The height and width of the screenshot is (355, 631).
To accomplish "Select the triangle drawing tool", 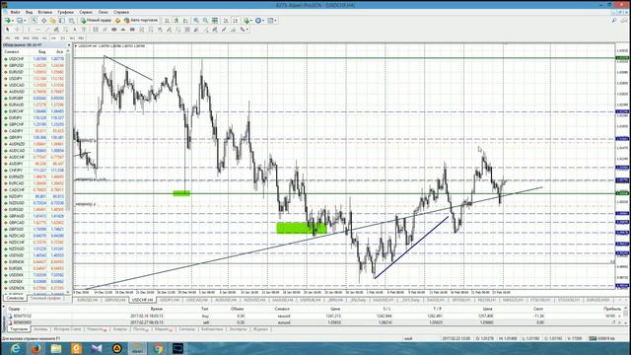I will [x=122, y=30].
